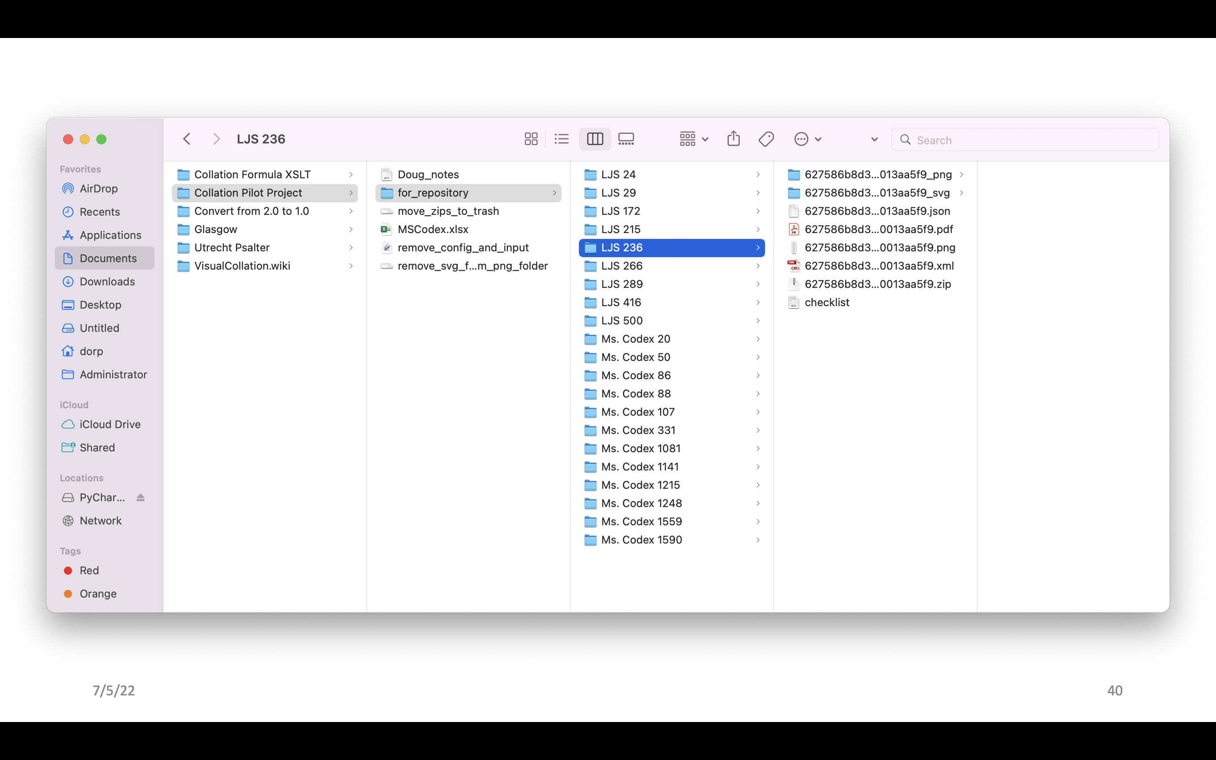Image resolution: width=1216 pixels, height=760 pixels.
Task: Switch to column view
Action: point(595,139)
